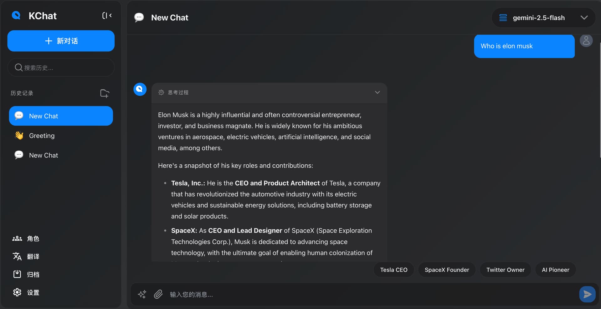Open the gemini-2.5-flash model dropdown
The image size is (601, 309).
[543, 18]
